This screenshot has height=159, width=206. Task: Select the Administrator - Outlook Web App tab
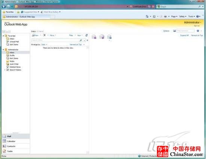coord(26,17)
